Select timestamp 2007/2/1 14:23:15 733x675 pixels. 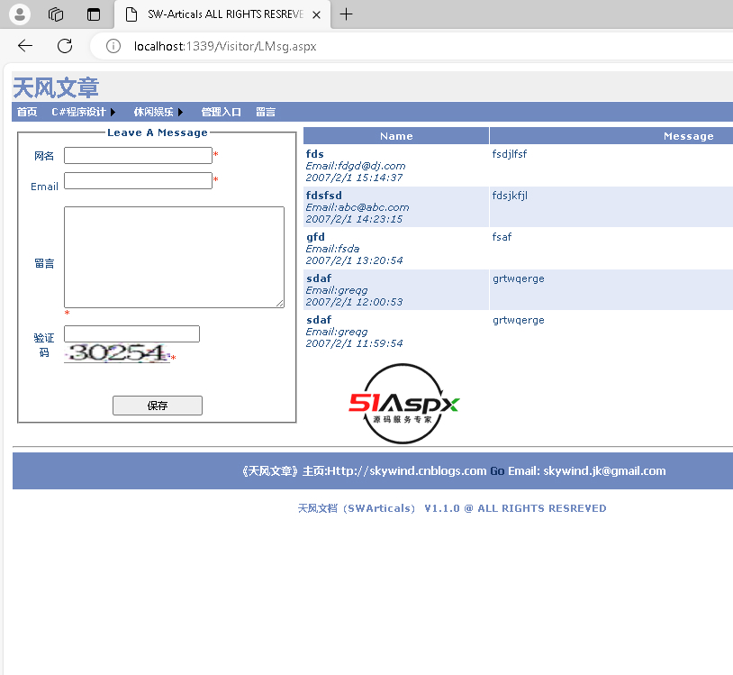pyautogui.click(x=354, y=219)
